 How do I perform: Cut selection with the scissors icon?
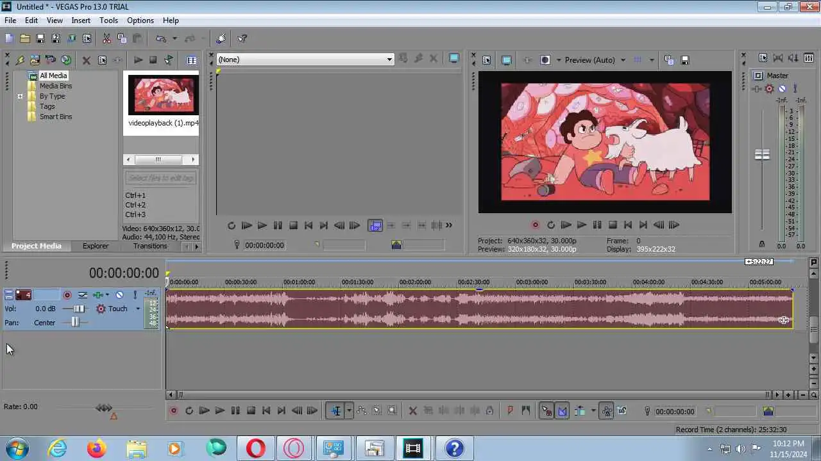click(x=106, y=38)
